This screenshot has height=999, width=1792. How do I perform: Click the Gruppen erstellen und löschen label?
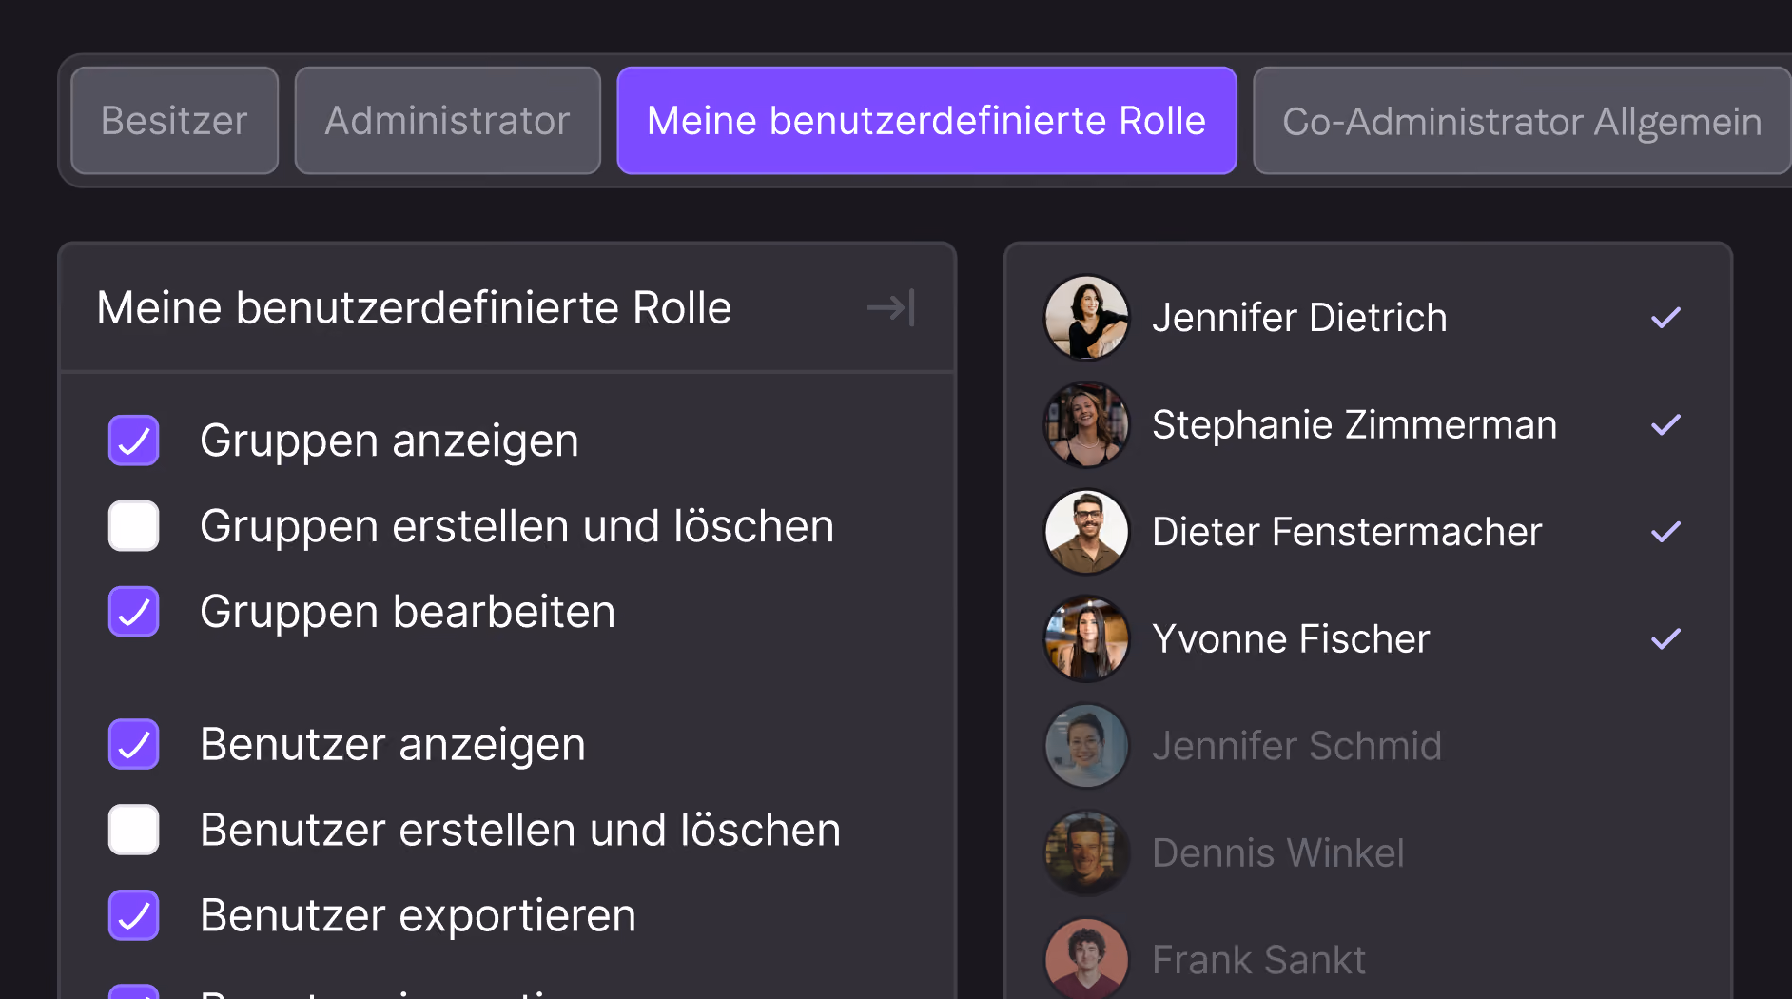tap(516, 526)
